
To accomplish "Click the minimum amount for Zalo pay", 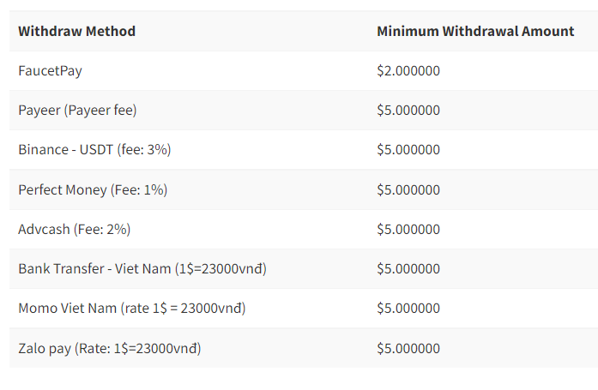I will [x=408, y=349].
